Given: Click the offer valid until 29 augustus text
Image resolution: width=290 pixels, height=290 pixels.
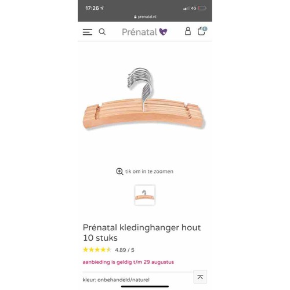Looking at the screenshot, I should (x=128, y=262).
